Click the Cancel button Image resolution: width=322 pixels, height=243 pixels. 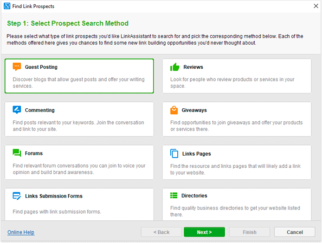(x=295, y=232)
